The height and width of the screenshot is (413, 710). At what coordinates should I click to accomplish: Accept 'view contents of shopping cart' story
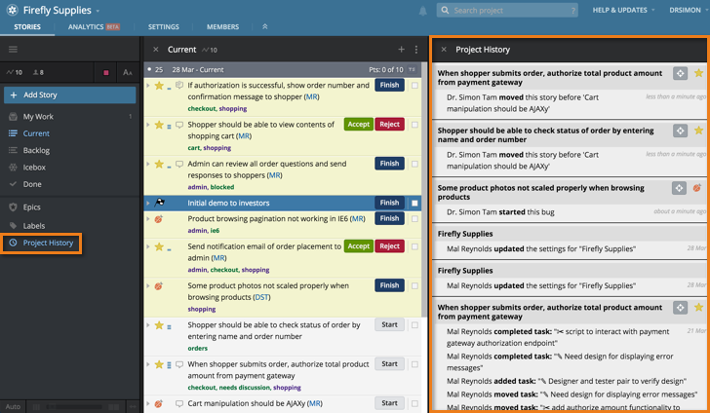pos(359,125)
